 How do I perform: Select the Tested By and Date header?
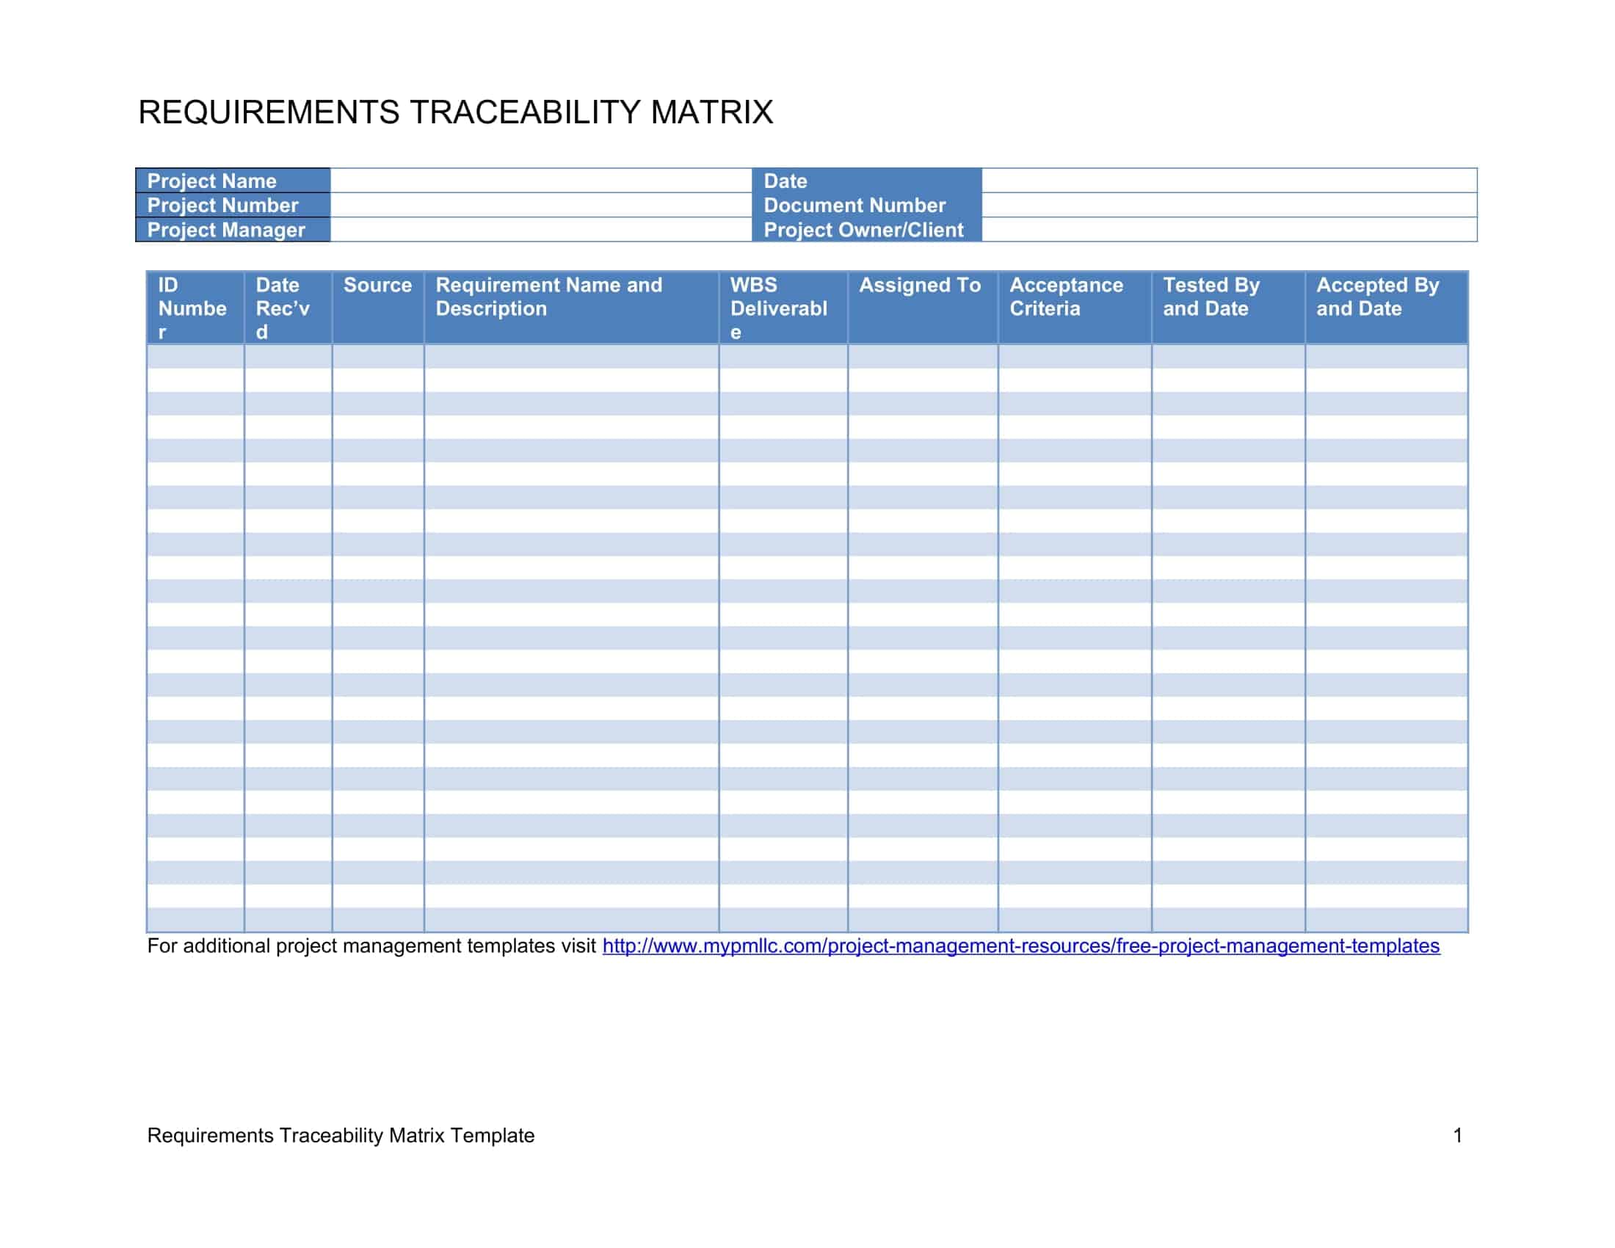1228,308
